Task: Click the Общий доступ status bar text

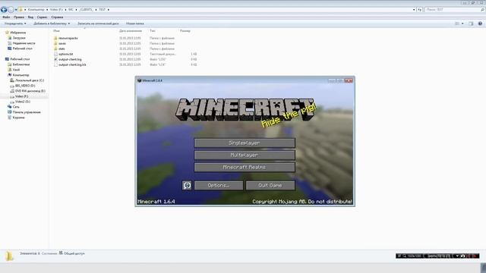Action: click(x=74, y=253)
